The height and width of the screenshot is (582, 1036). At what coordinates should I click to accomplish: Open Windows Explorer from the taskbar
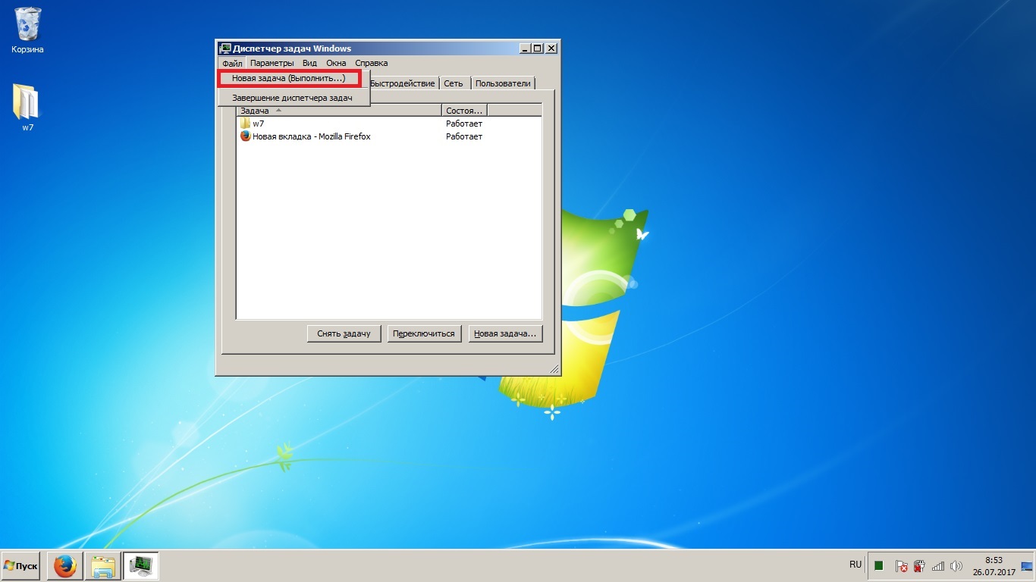point(103,566)
